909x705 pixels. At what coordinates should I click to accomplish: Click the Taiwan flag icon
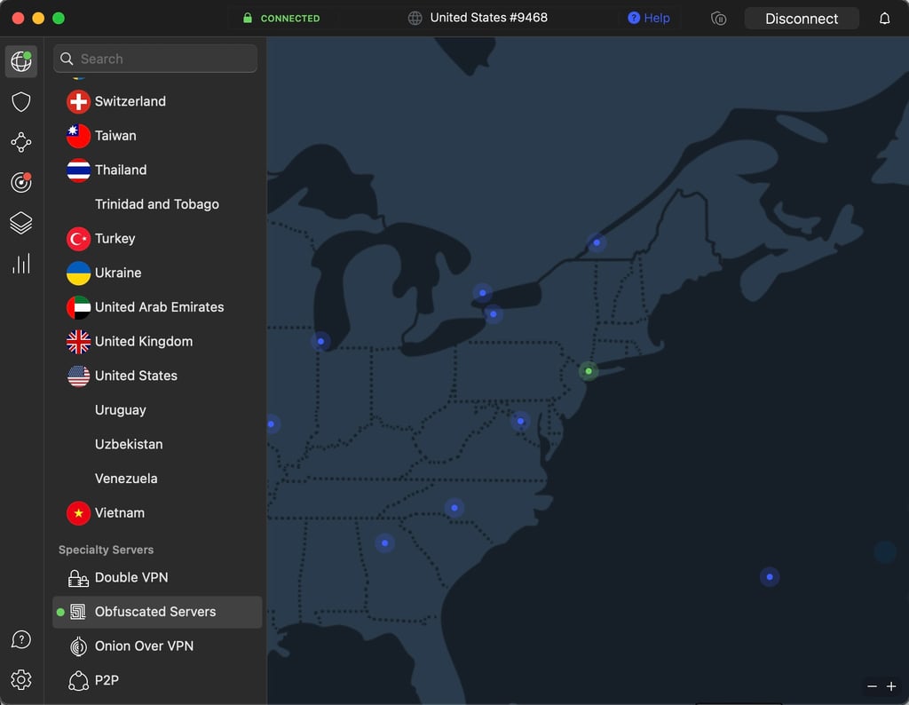pyautogui.click(x=78, y=136)
